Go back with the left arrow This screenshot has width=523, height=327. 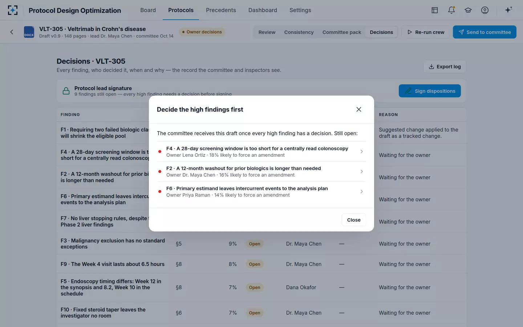pyautogui.click(x=12, y=32)
